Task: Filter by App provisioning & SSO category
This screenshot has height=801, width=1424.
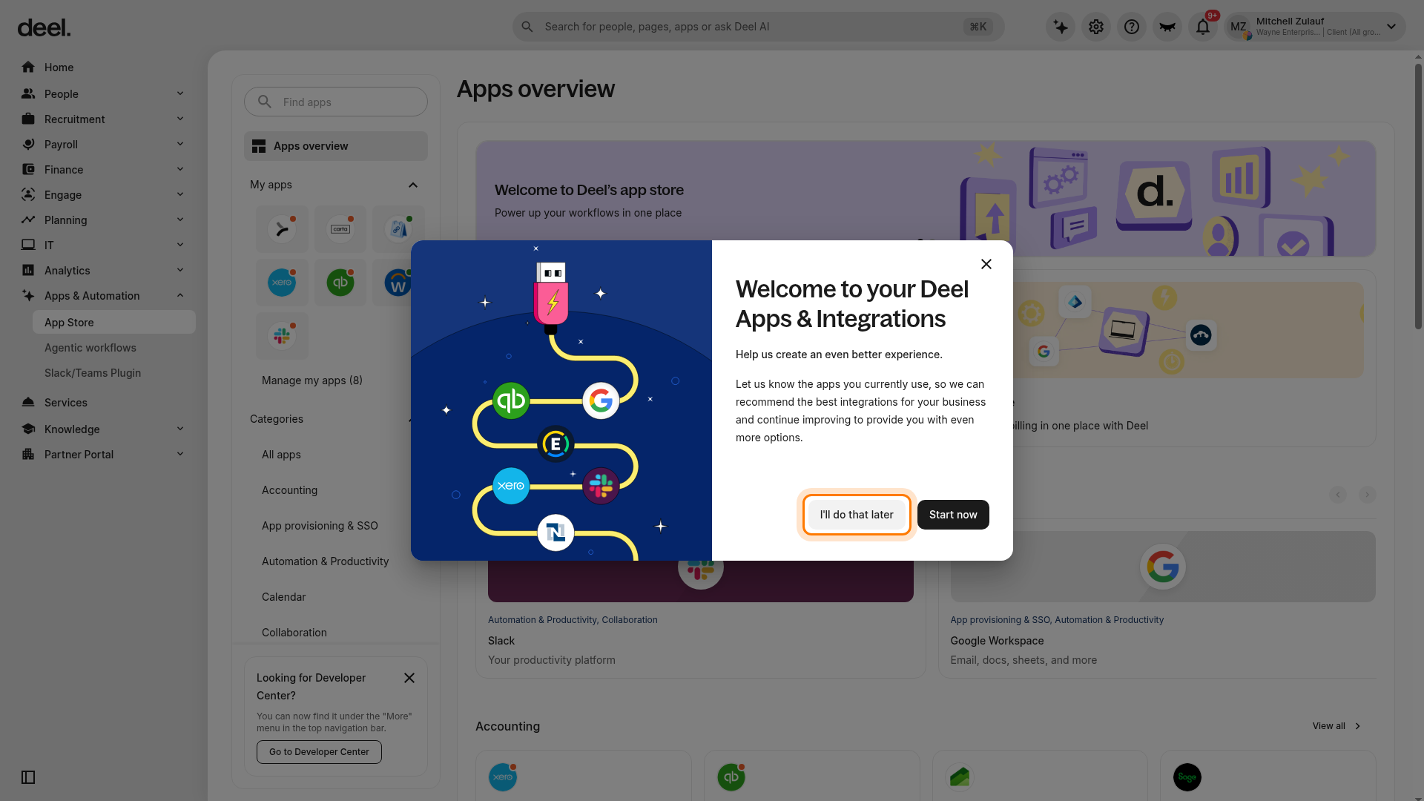Action: click(x=320, y=526)
